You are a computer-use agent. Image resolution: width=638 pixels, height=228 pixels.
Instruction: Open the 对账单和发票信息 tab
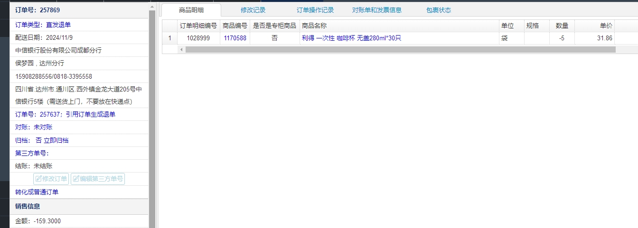click(x=377, y=10)
